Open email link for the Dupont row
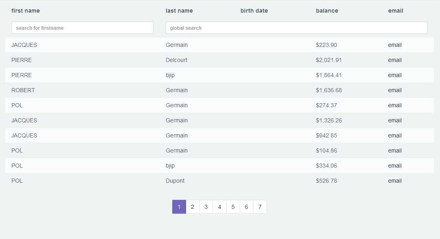Image resolution: width=440 pixels, height=239 pixels. (x=395, y=181)
